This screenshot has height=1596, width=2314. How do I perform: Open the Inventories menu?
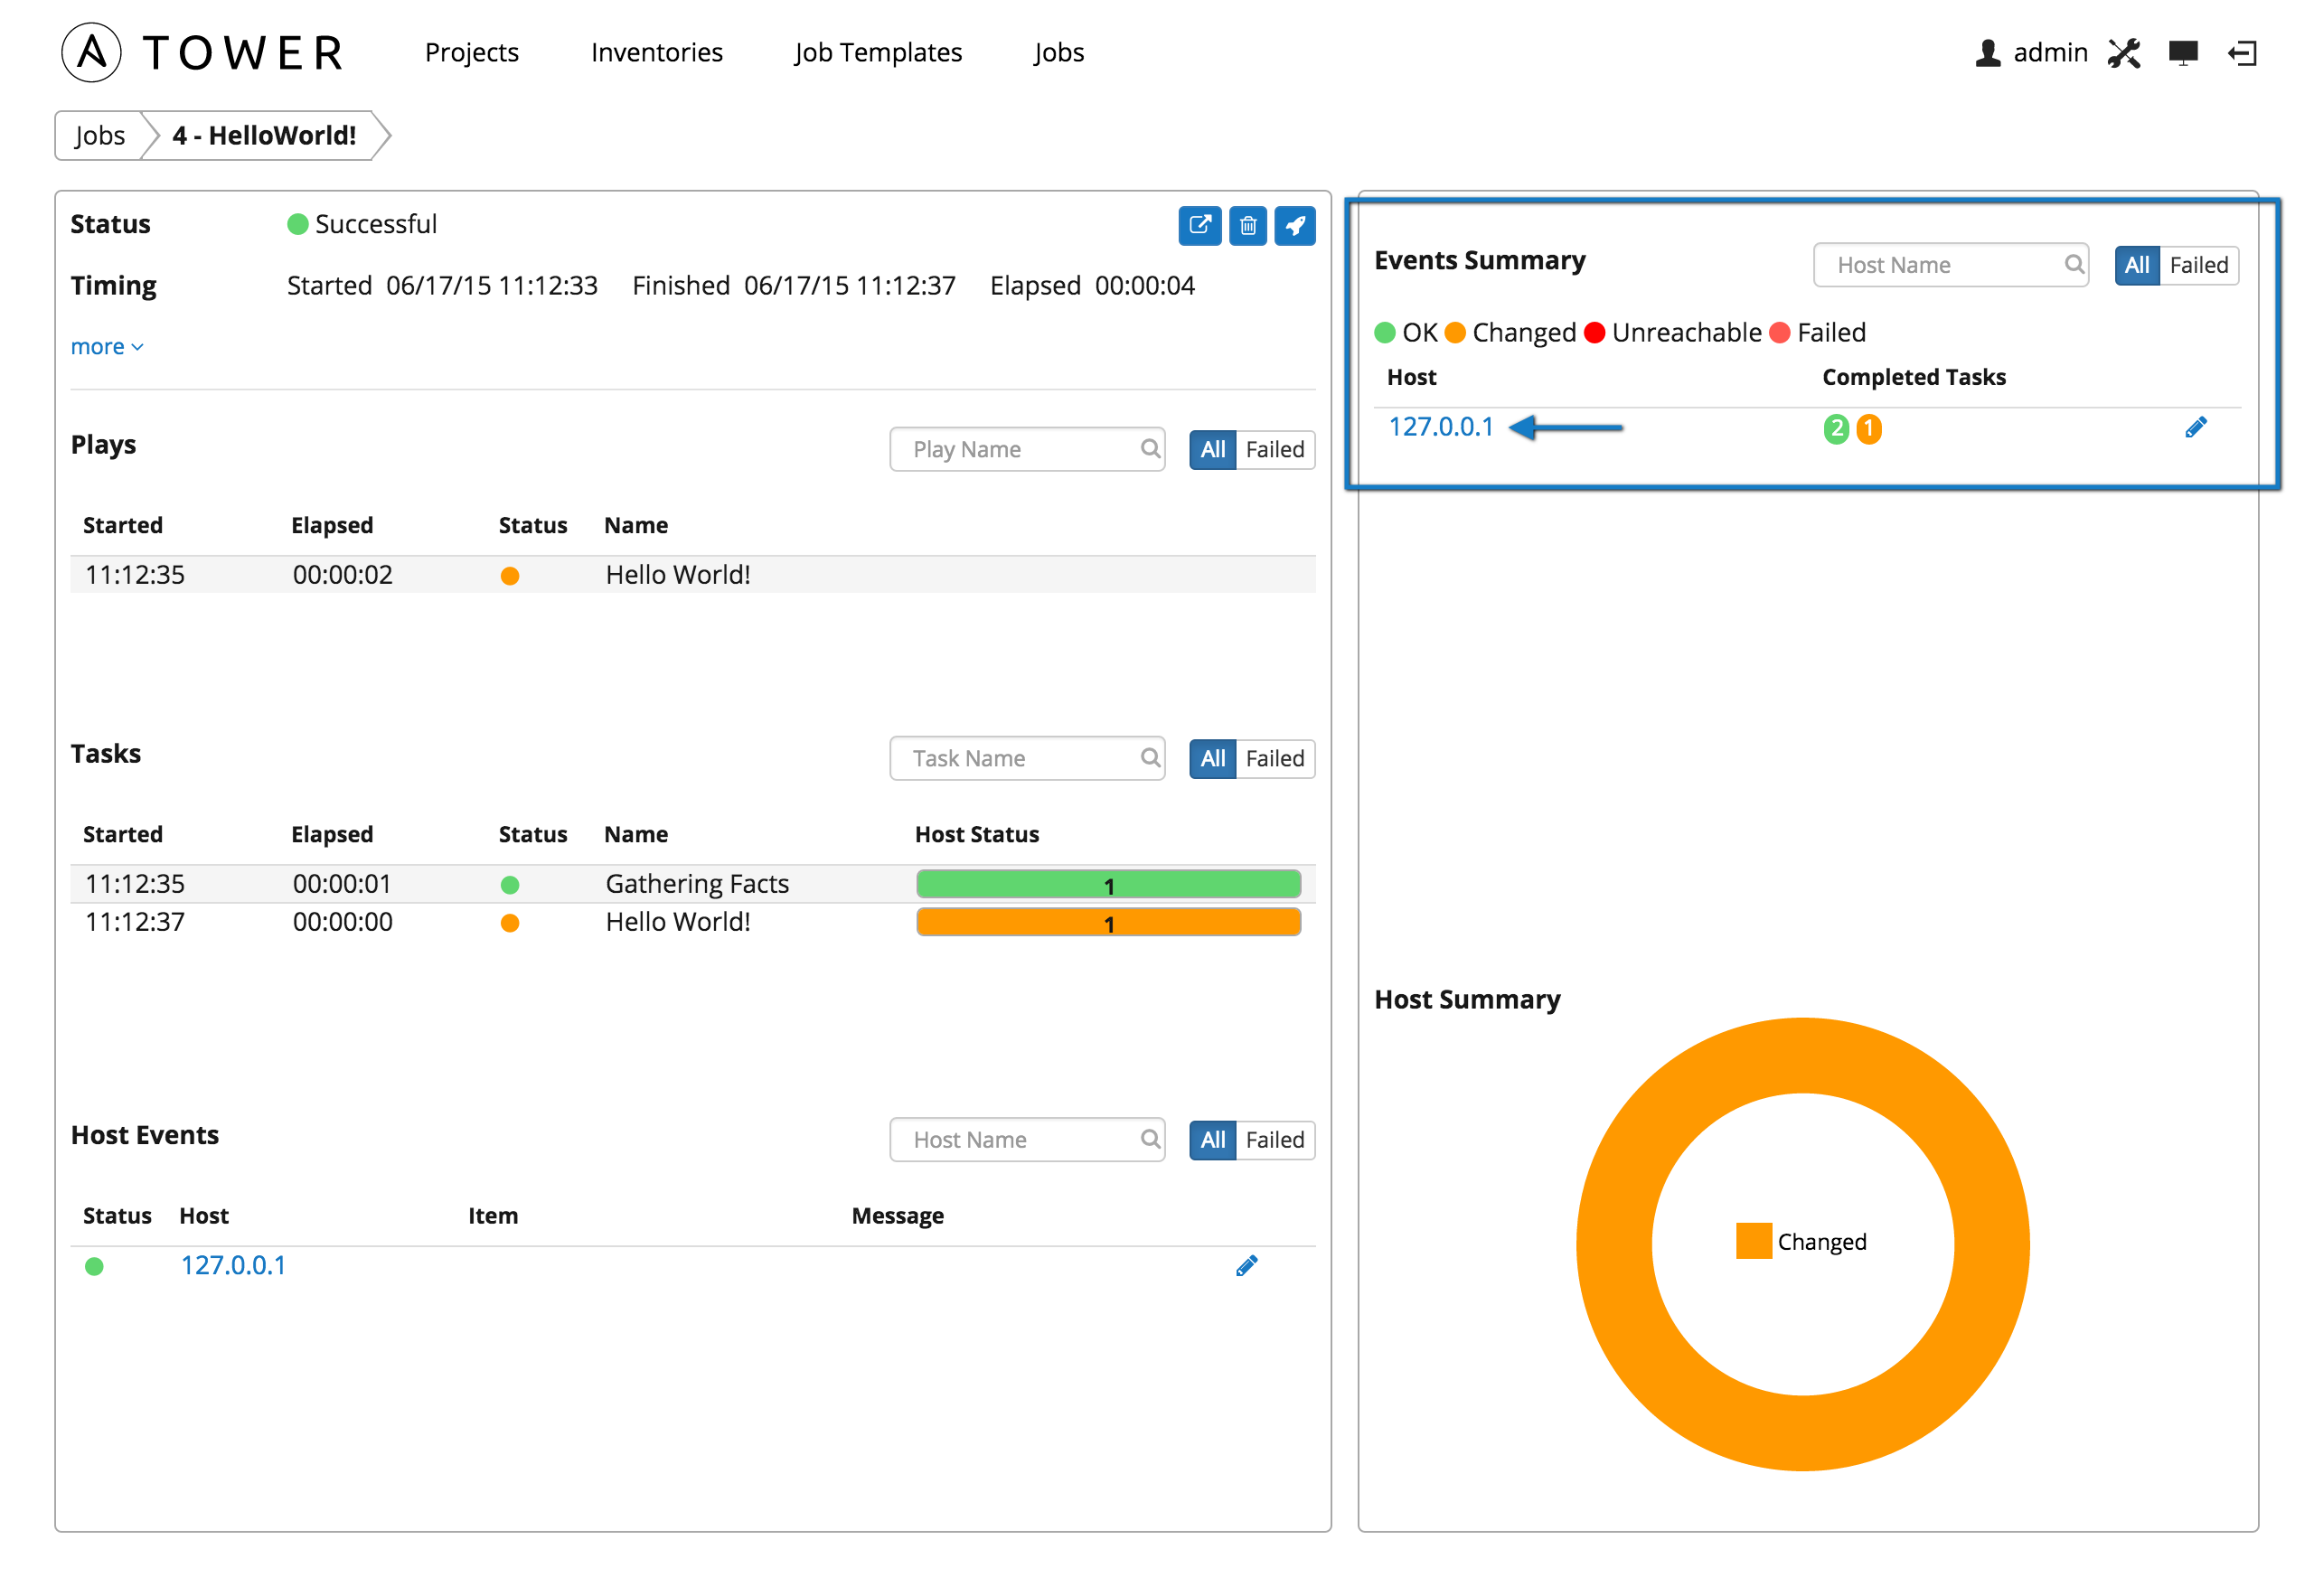(656, 52)
